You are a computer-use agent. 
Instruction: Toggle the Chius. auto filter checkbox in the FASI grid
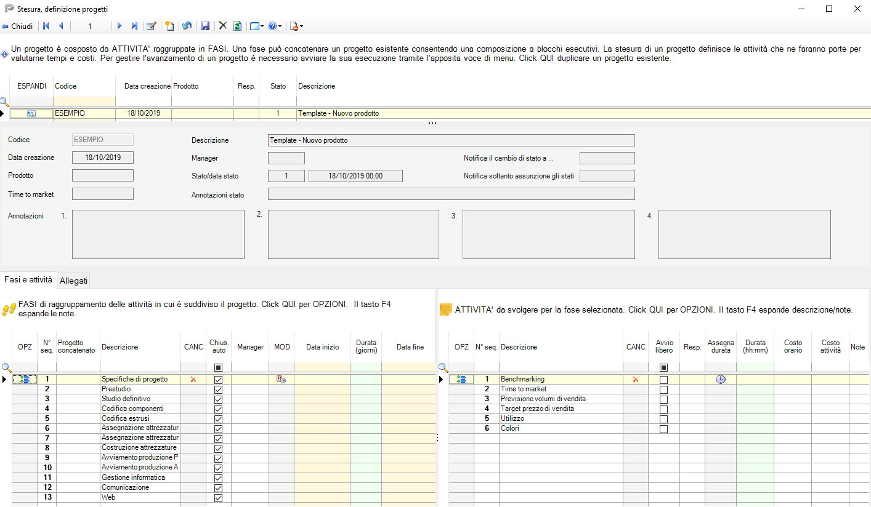pos(218,367)
